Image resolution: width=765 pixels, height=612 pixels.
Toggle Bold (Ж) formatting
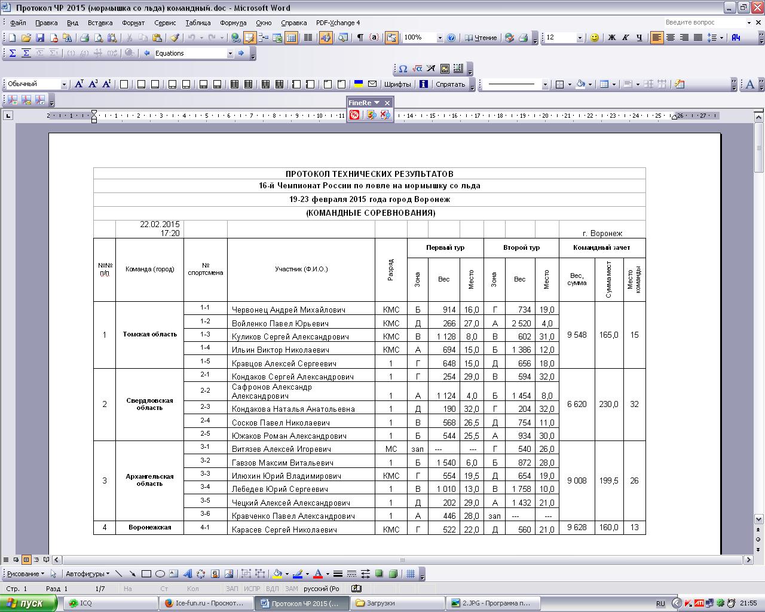611,38
